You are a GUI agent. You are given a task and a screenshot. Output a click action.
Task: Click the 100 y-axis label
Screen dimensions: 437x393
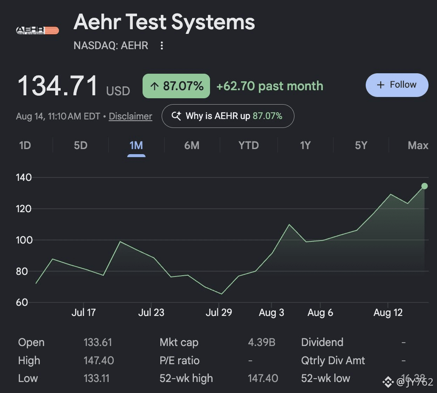click(x=24, y=240)
